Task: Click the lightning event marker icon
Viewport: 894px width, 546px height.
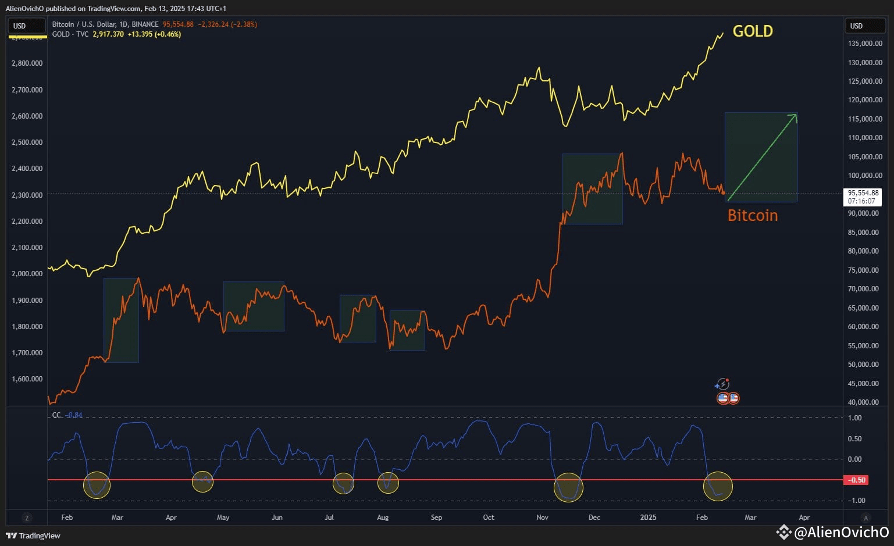Action: (x=722, y=384)
